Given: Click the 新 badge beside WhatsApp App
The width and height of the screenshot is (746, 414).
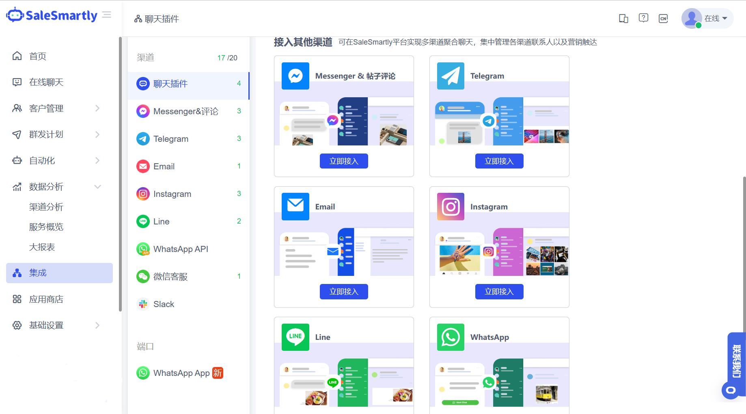Looking at the screenshot, I should click(218, 373).
